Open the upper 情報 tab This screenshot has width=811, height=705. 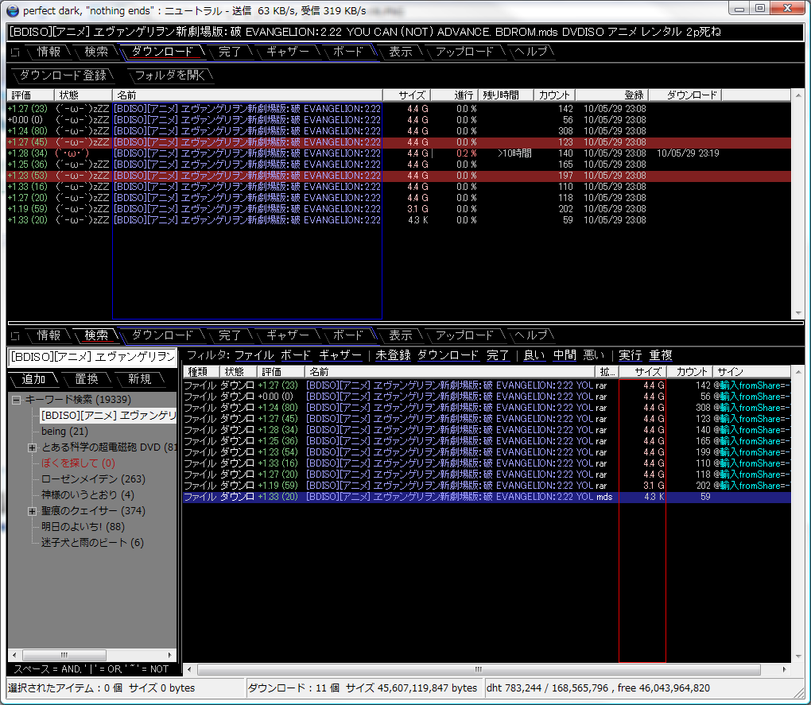[49, 52]
